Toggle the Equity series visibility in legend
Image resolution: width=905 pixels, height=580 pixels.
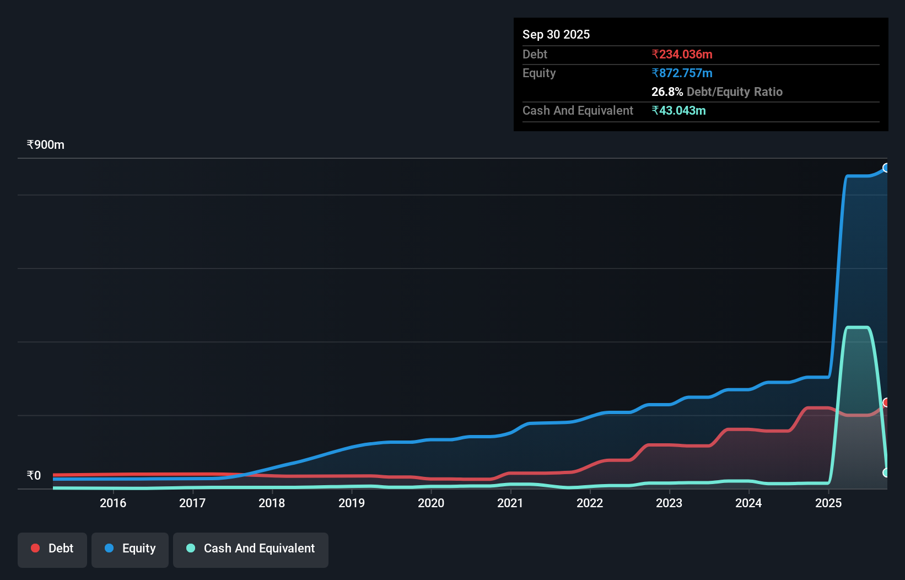130,550
